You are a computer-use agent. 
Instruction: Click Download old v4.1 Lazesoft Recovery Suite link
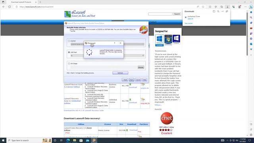[x=84, y=110]
